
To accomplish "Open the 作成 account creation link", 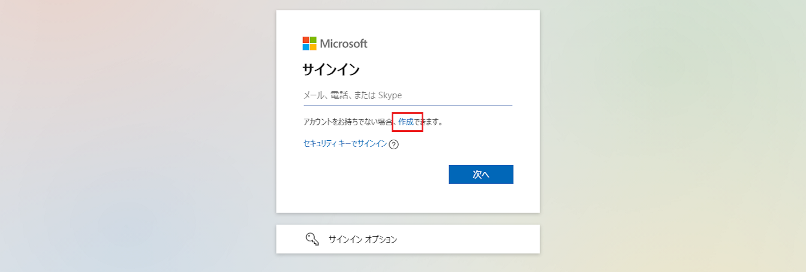I will point(406,122).
